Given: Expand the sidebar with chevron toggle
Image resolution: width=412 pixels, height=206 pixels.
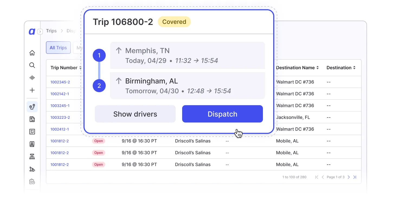Looking at the screenshot, I should tap(40, 32).
